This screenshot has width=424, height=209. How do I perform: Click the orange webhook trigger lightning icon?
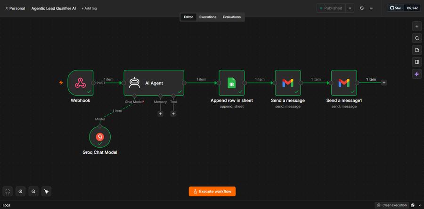[61, 83]
